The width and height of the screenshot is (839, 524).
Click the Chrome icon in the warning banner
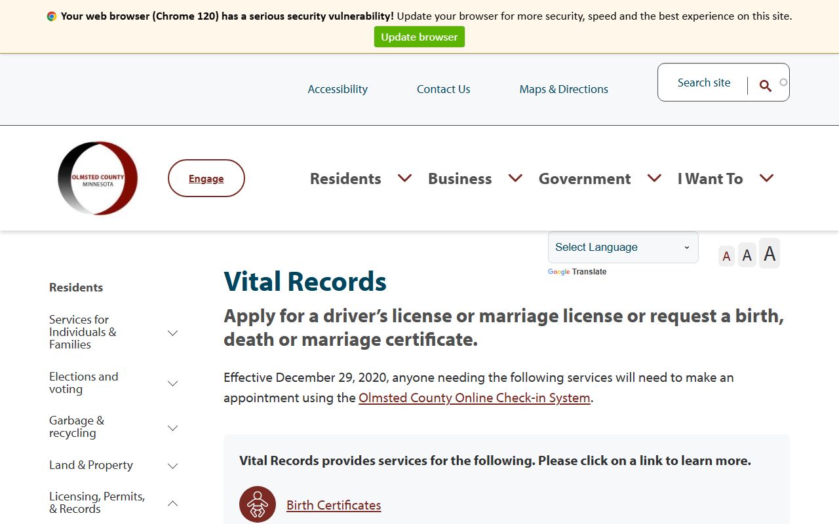point(52,16)
